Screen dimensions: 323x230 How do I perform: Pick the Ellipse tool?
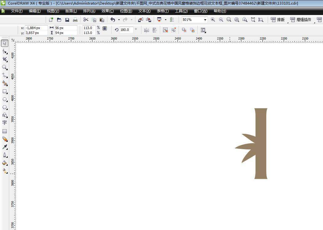(5, 100)
